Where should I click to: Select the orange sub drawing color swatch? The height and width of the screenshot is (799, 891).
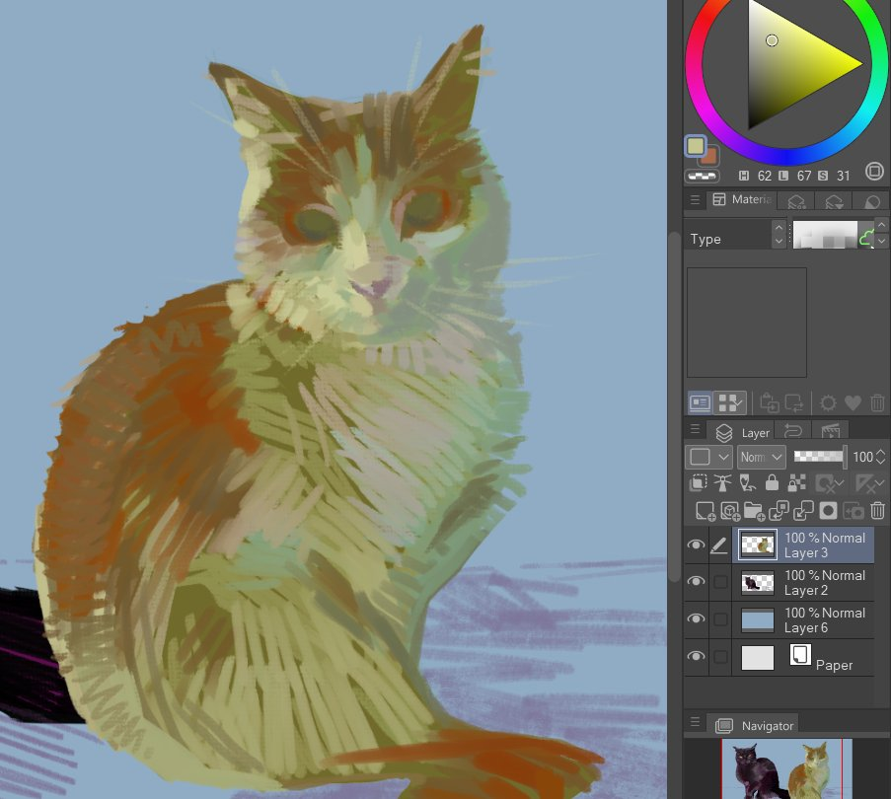[x=710, y=157]
